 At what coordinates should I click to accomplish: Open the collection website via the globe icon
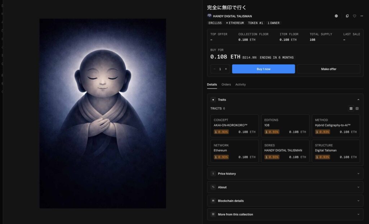click(337, 16)
